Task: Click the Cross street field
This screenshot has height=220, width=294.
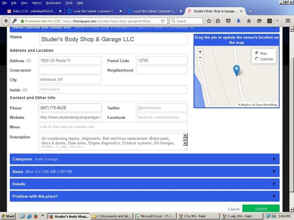Action: 70,70
